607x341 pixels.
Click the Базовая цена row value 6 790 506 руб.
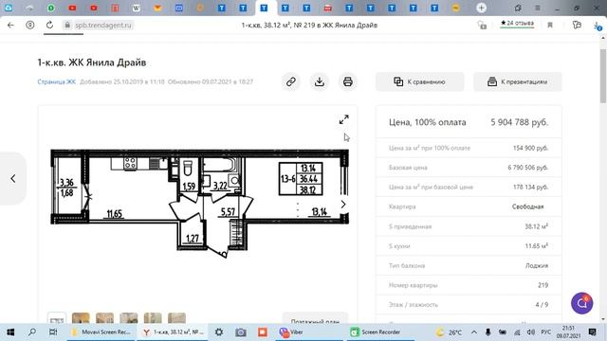pos(528,168)
